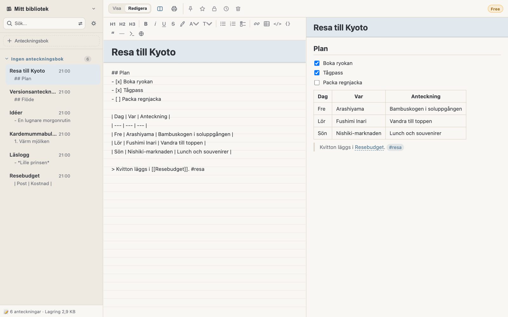The height and width of the screenshot is (317, 508).
Task: Apply italic formatting
Action: tap(155, 24)
